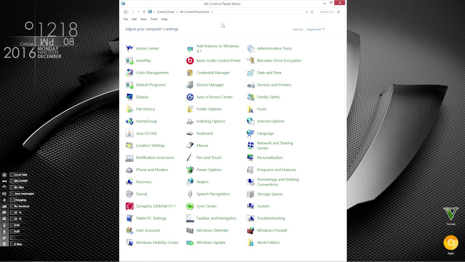Click the Storage Spaces icon
465x262 pixels.
[251, 194]
